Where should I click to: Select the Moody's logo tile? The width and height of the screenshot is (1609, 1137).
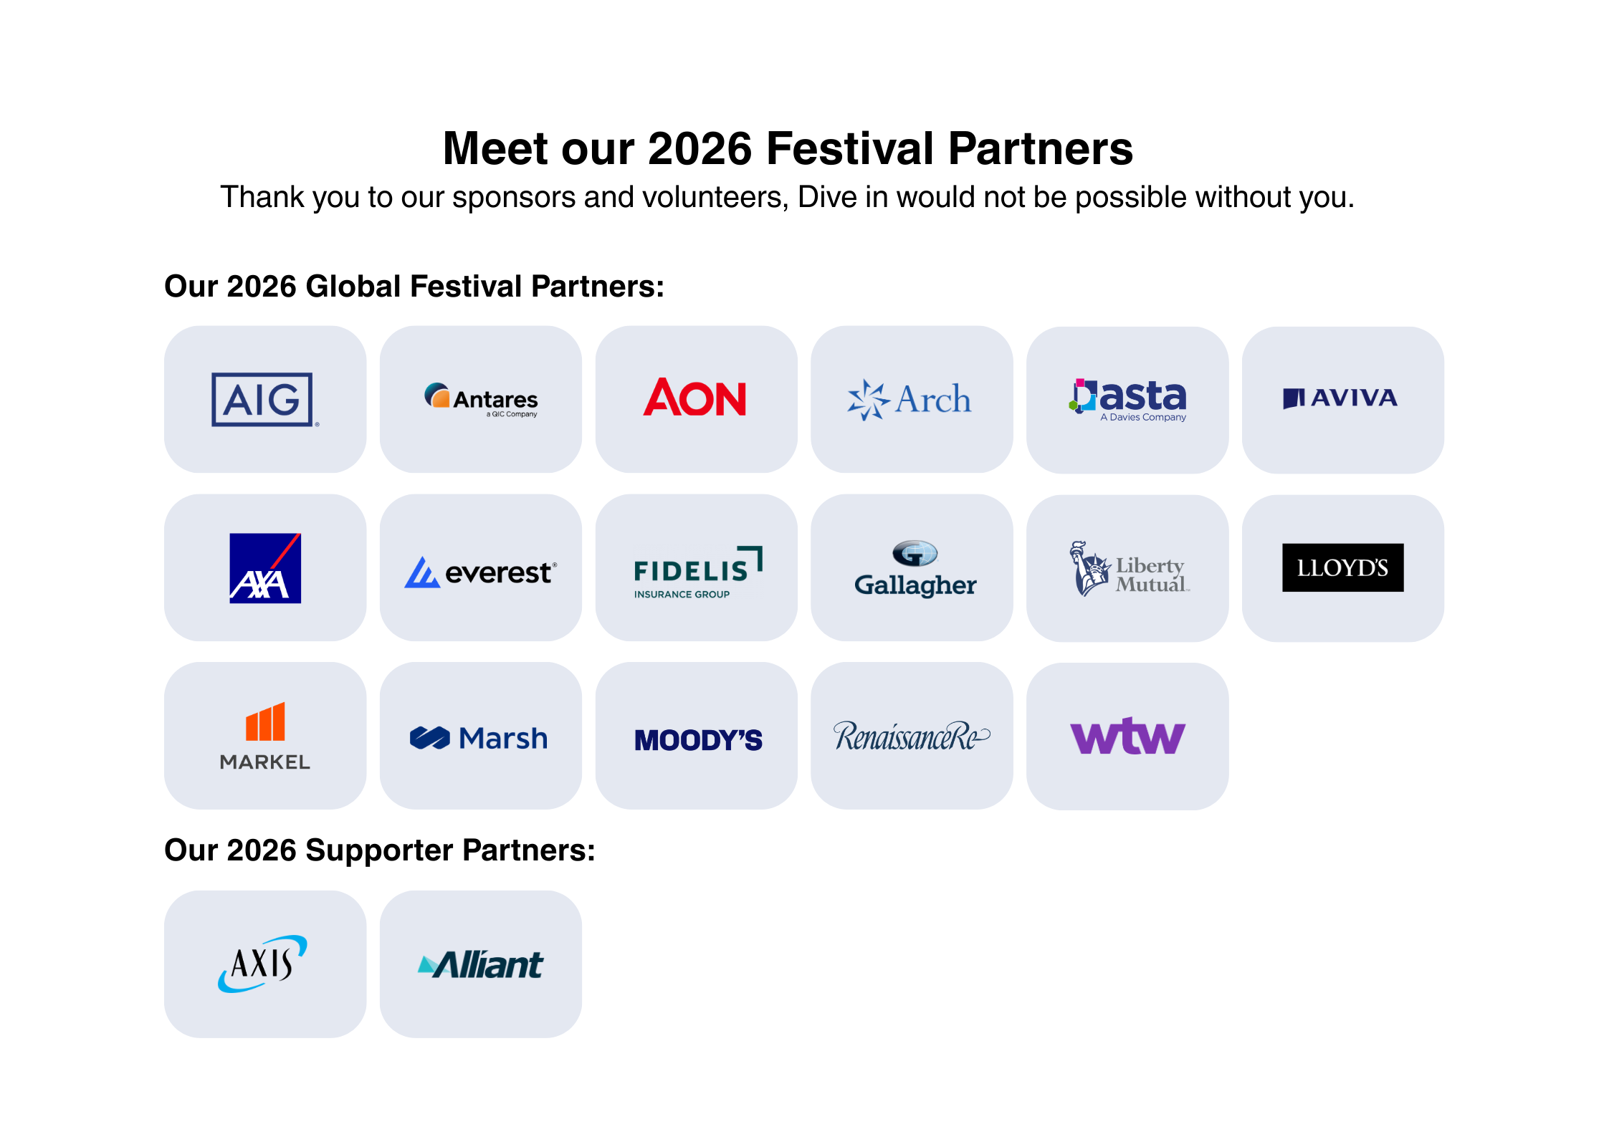click(697, 739)
